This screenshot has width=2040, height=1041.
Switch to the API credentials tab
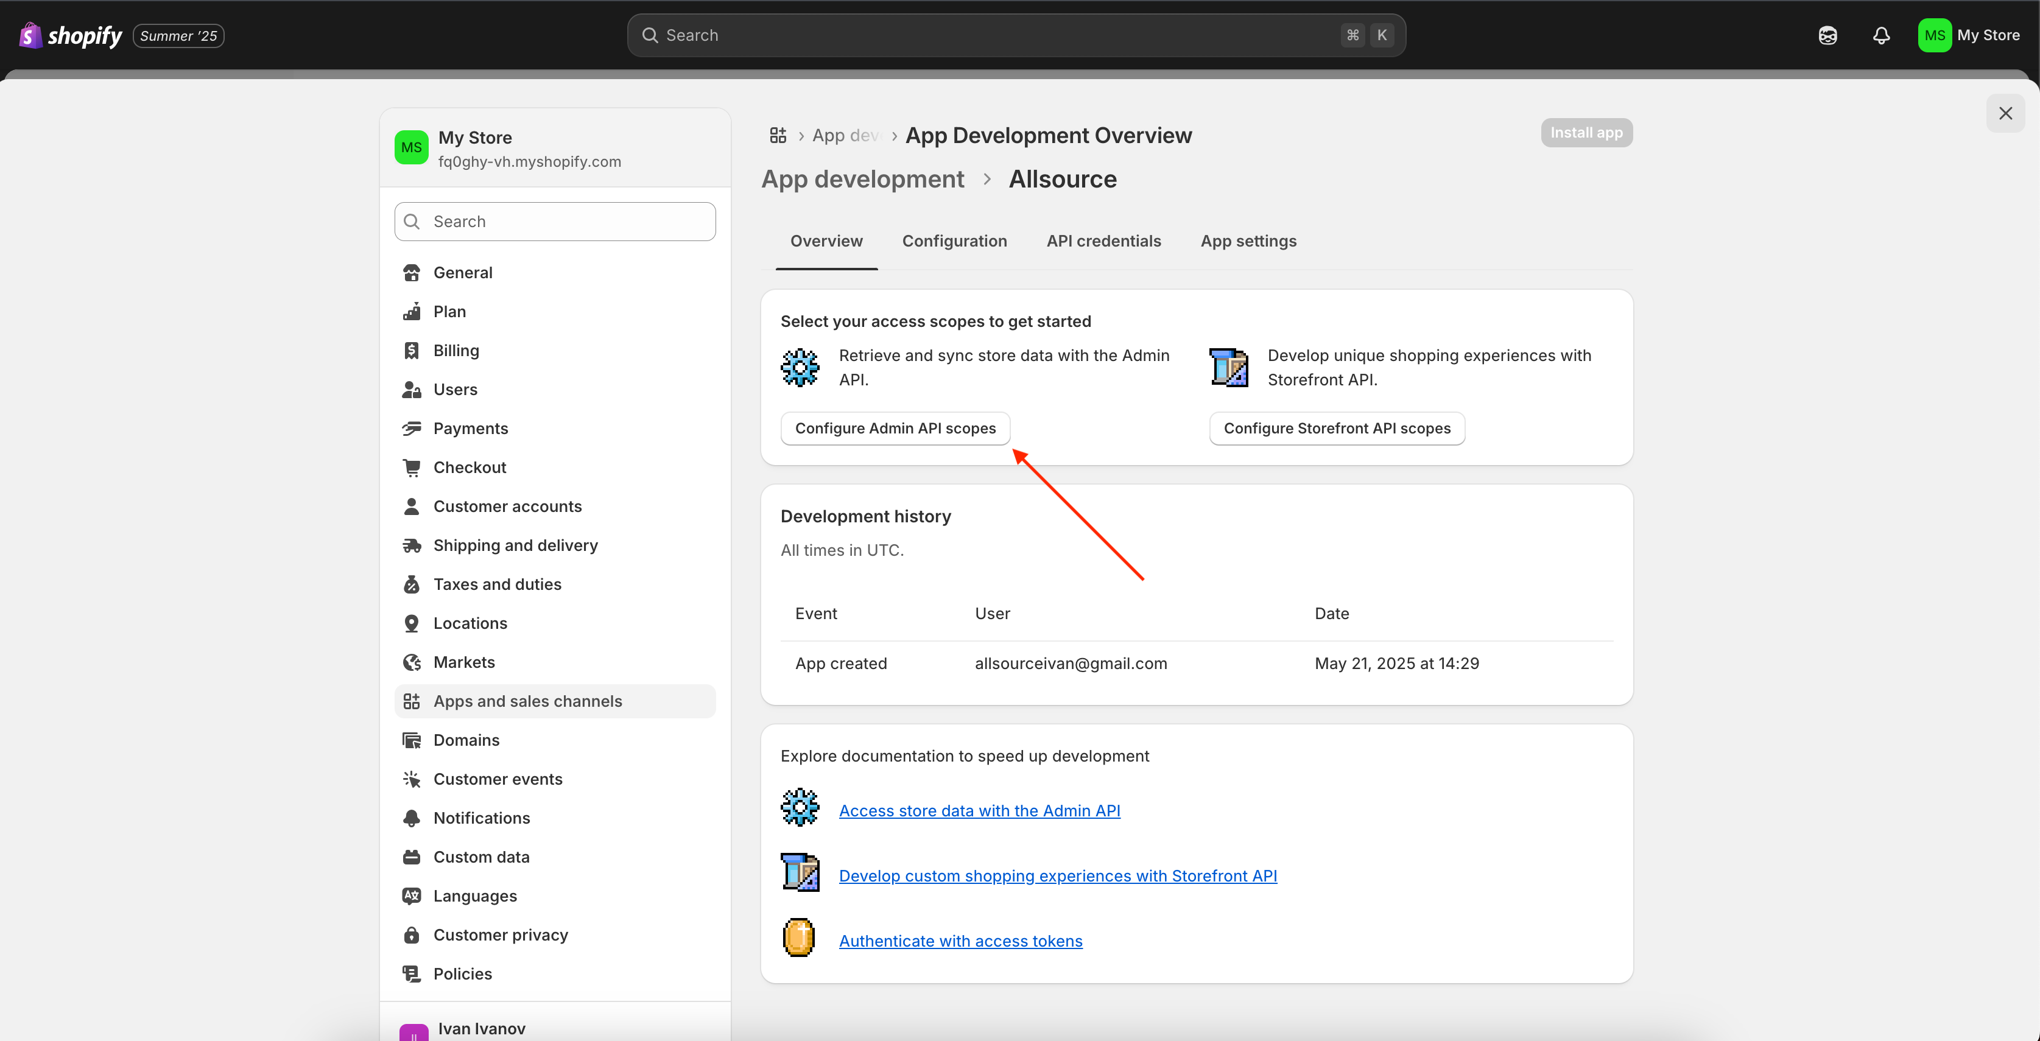pyautogui.click(x=1103, y=242)
